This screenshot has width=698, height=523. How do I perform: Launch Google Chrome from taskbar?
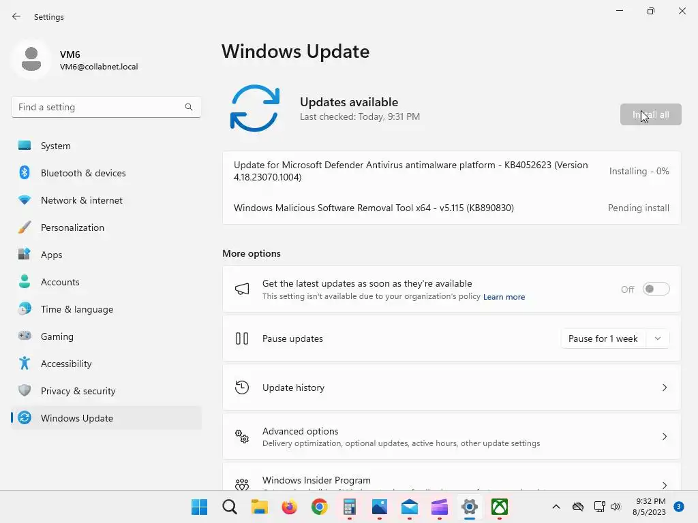319,507
